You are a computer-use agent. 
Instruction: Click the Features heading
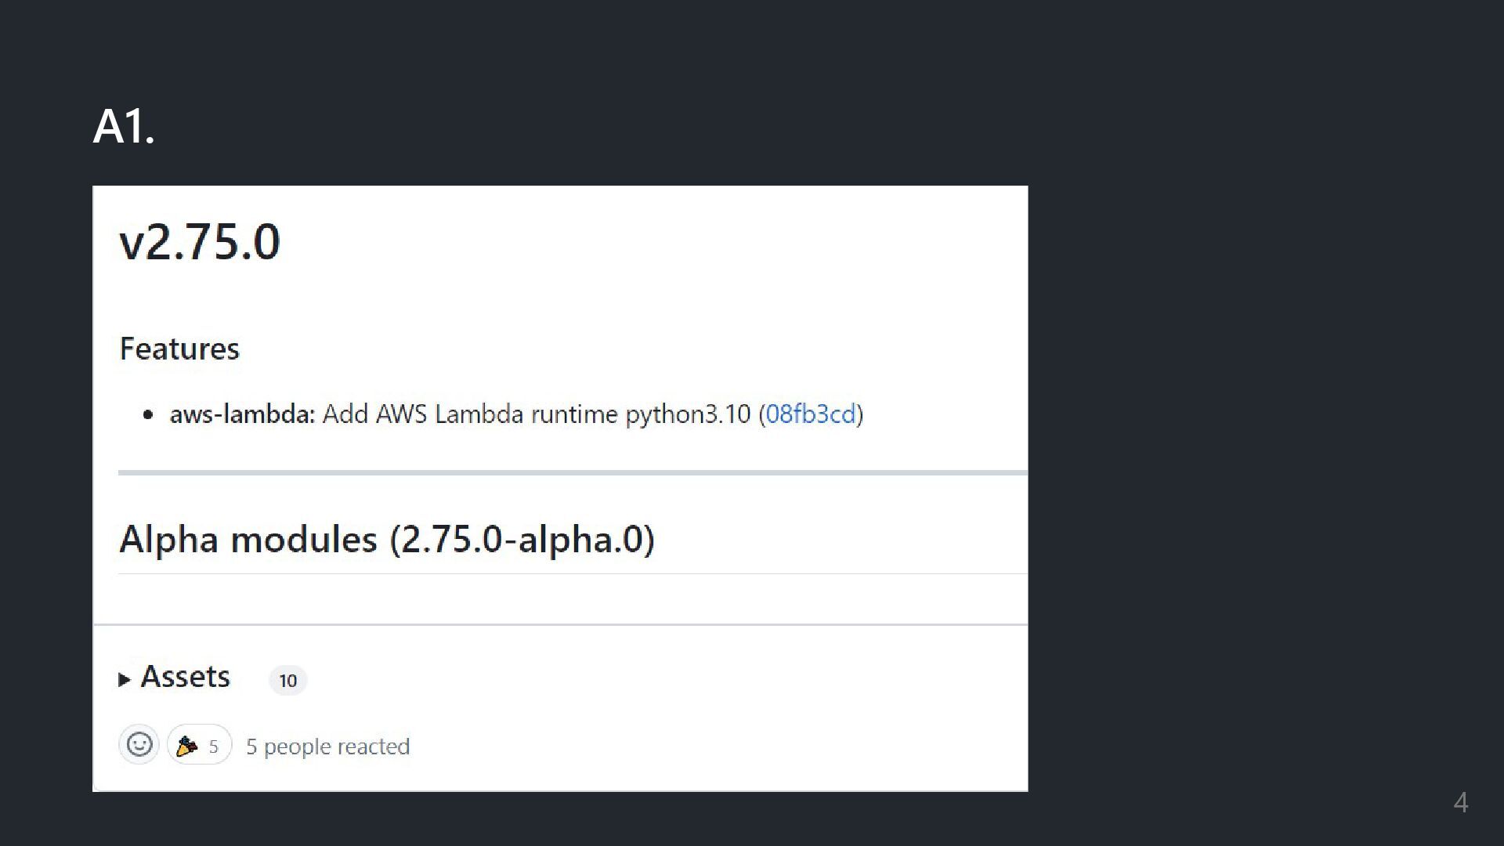pyautogui.click(x=179, y=349)
